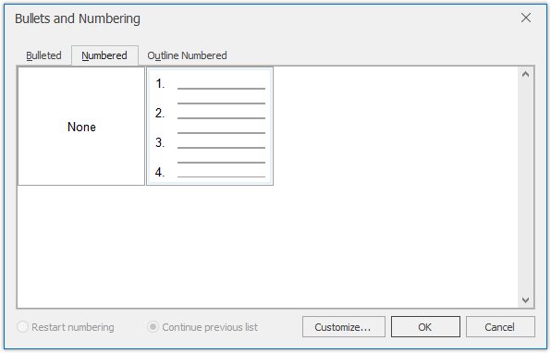Close the Bullets and Numbering dialog
This screenshot has width=551, height=353.
click(526, 18)
